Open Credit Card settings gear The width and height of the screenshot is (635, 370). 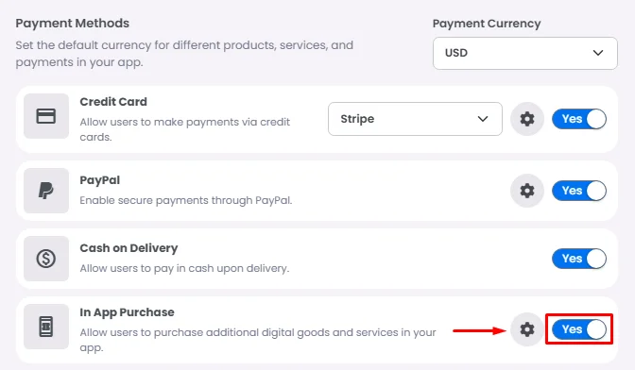pos(527,119)
